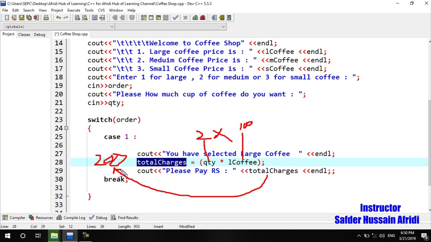The height and width of the screenshot is (242, 431).
Task: Click the green-plus Insert toolbar icon
Action: click(x=222, y=17)
